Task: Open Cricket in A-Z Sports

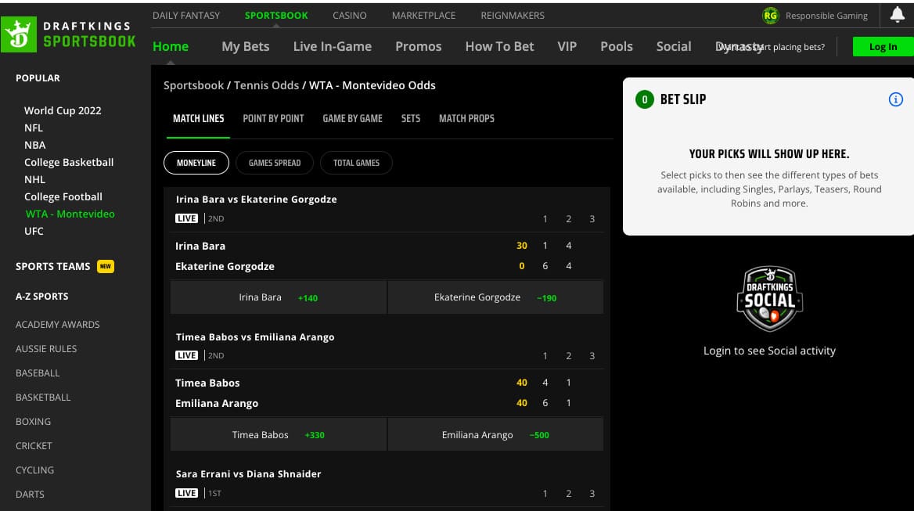Action: 34,446
